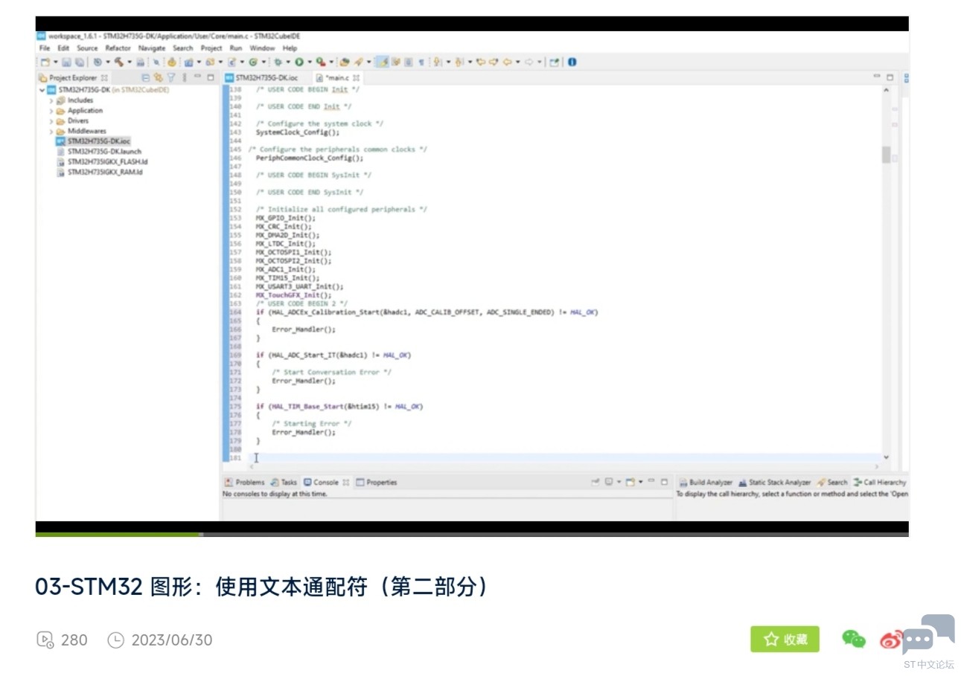Expand the Includes folder
961x676 pixels.
[51, 100]
